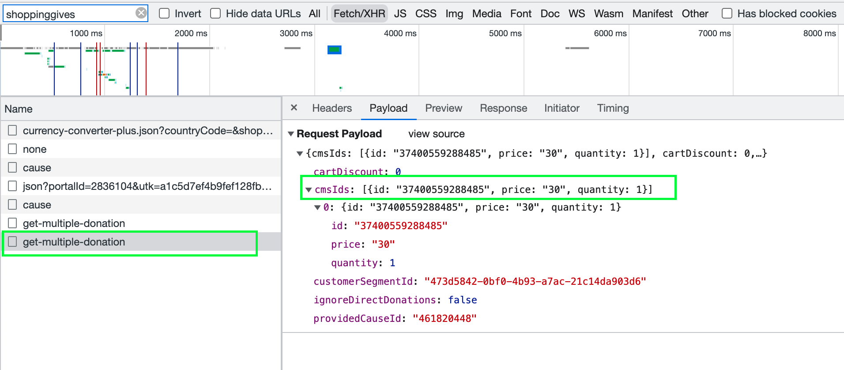844x370 pixels.
Task: Open the Headers tab
Action: [332, 108]
